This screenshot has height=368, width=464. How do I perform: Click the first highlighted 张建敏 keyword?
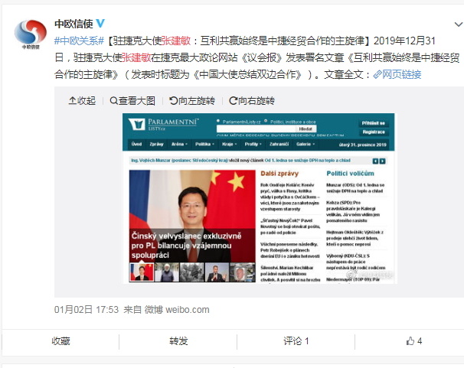(176, 41)
